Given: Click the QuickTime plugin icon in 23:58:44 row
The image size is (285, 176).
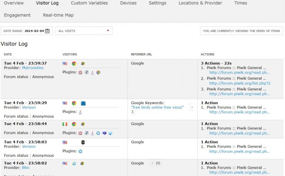Looking at the screenshot, I should (x=98, y=133).
